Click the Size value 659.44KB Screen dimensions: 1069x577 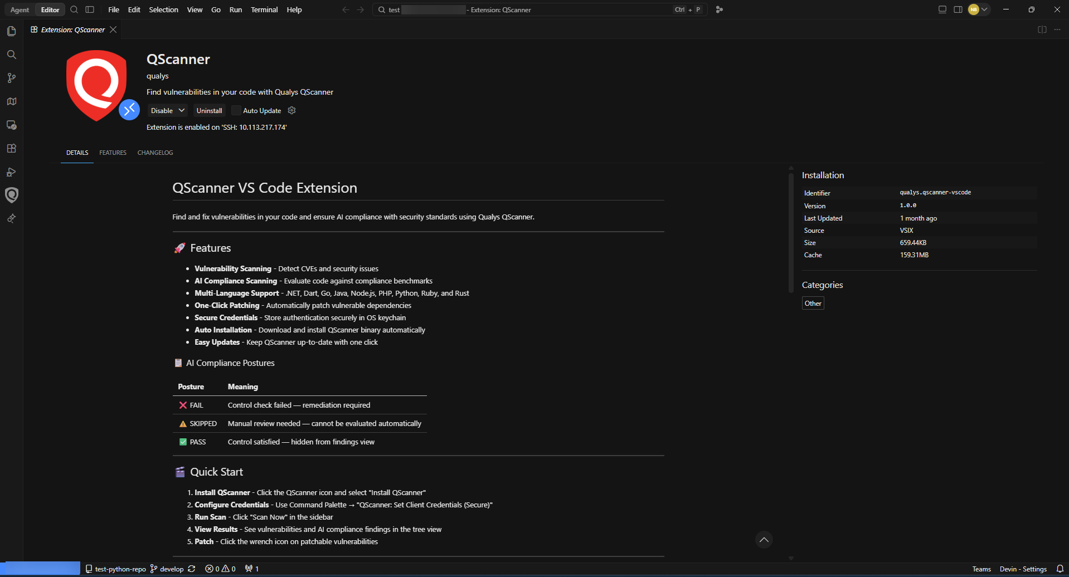pyautogui.click(x=913, y=242)
